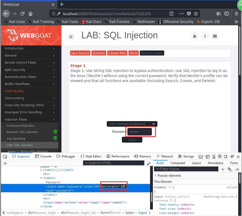
Task: Click the Search HTML field
Action: [x=114, y=163]
